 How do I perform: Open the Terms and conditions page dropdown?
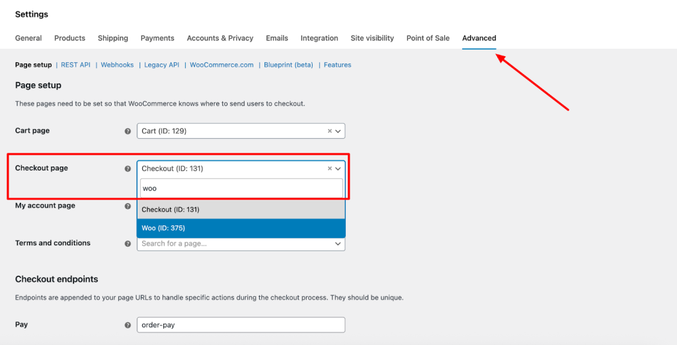tap(338, 244)
